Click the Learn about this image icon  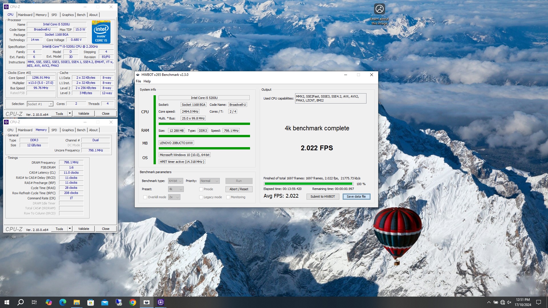click(x=379, y=9)
